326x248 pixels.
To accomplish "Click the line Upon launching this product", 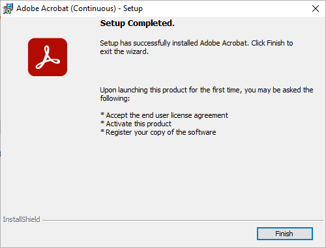I will coord(207,90).
